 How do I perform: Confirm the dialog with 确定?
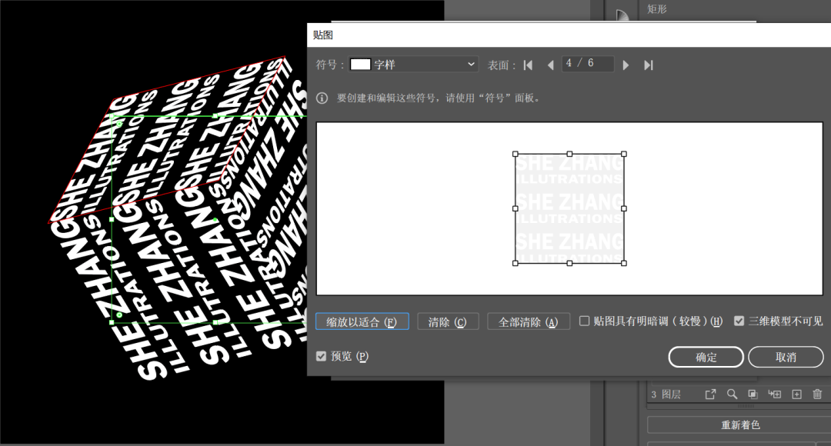click(706, 357)
